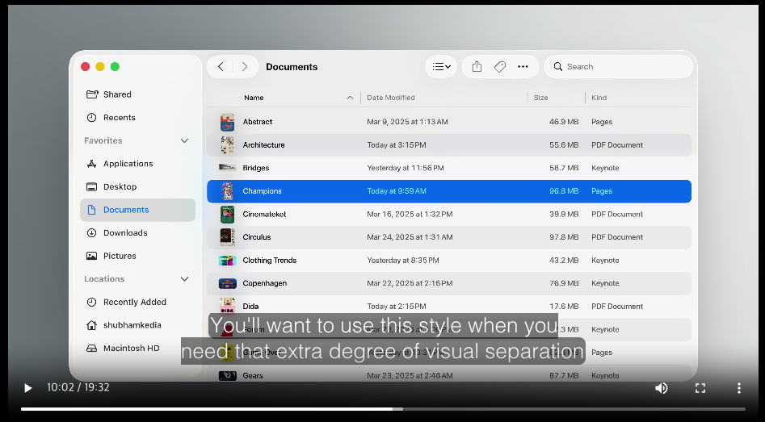Select the Dida file icon

pos(227,306)
